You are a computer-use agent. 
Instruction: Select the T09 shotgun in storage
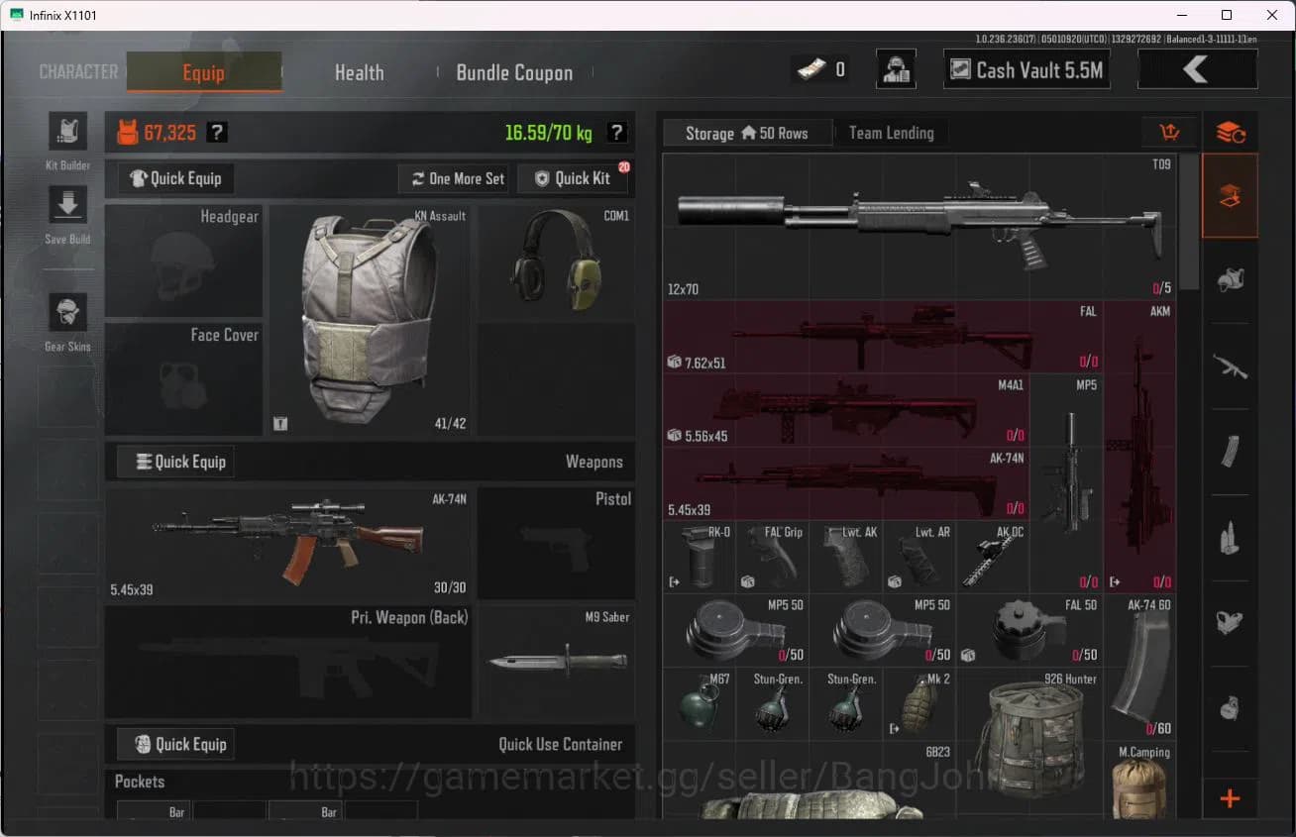[x=919, y=227]
